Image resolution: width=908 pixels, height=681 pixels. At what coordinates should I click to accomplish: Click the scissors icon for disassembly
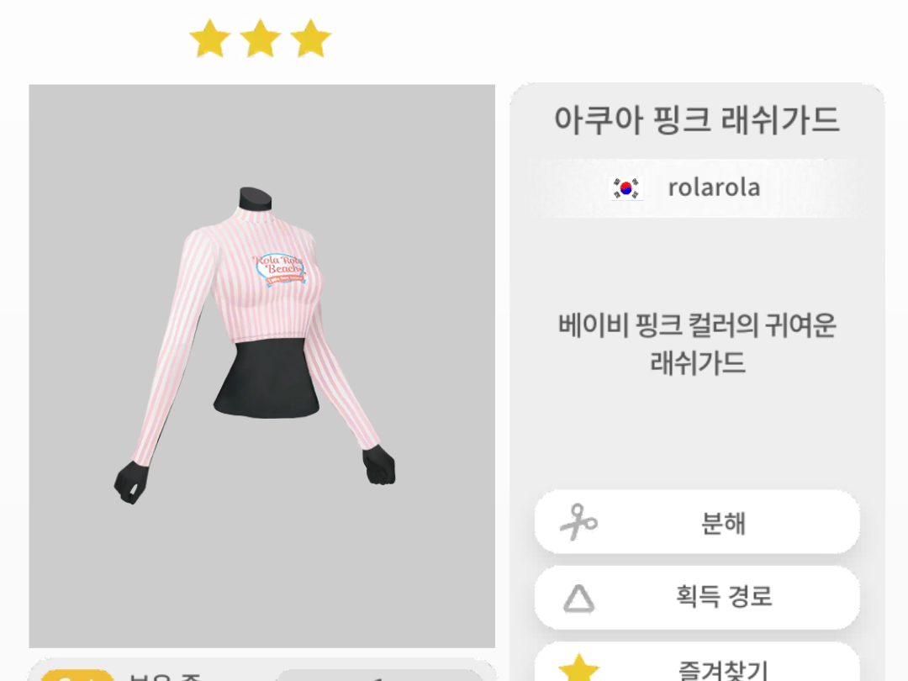click(578, 522)
